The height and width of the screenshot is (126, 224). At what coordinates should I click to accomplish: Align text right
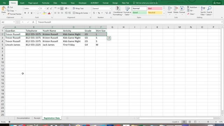tap(62, 13)
